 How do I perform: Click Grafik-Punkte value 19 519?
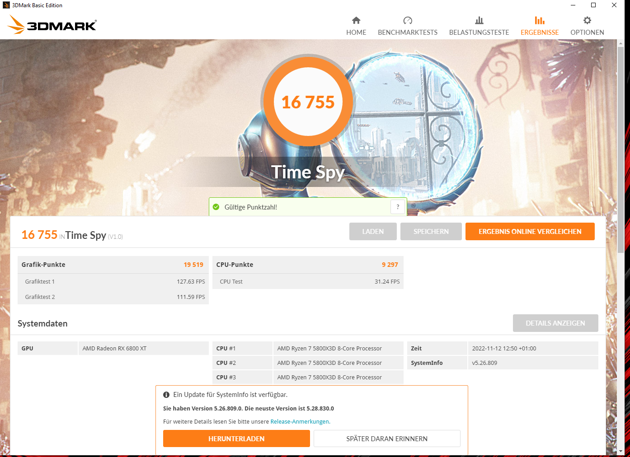click(193, 265)
